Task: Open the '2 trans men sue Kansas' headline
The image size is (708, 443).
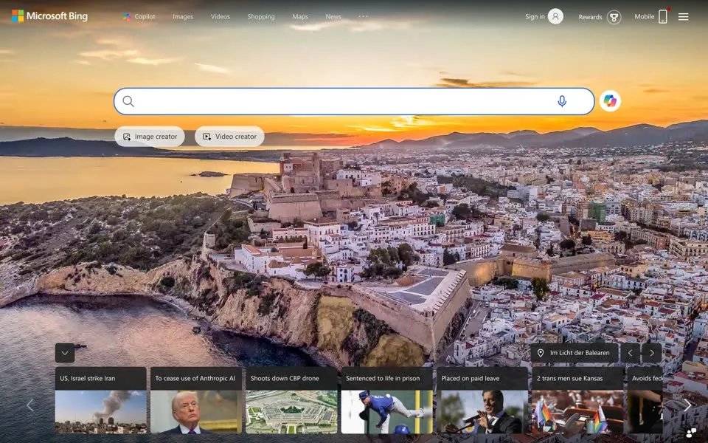Action: tap(569, 378)
